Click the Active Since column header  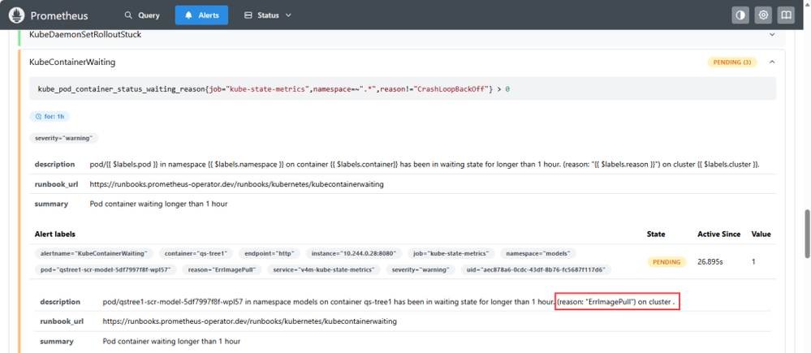[719, 235]
